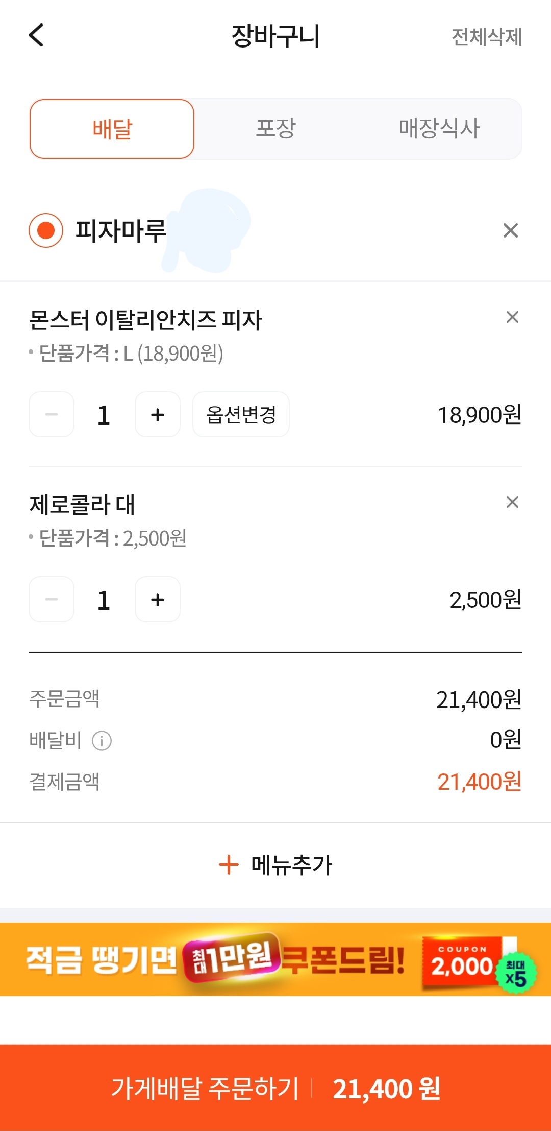Delete 몬스터 이탈리안치즈 피자 item
The image size is (551, 1131).
(x=512, y=317)
